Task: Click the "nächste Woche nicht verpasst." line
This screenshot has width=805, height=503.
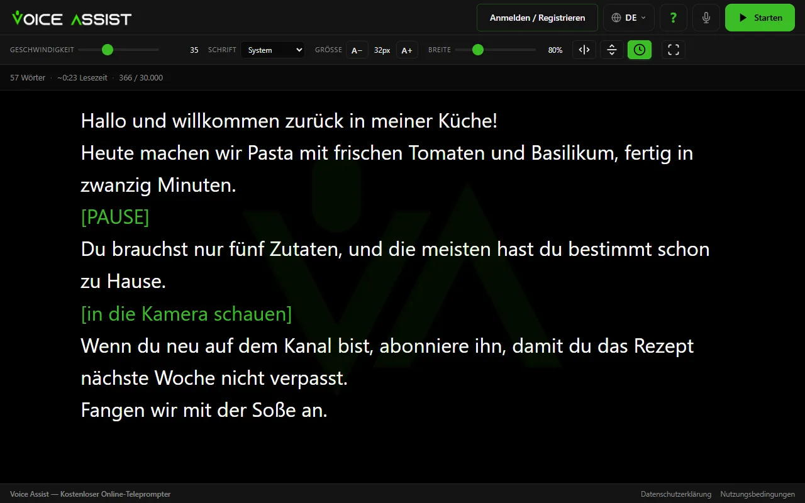Action: [214, 379]
